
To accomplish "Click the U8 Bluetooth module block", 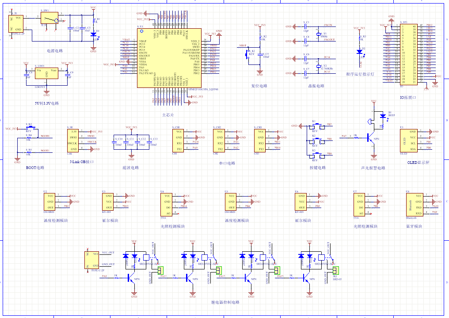I will (x=415, y=204).
